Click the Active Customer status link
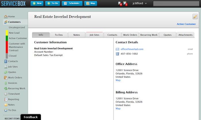201x120 pixels. click(x=186, y=24)
